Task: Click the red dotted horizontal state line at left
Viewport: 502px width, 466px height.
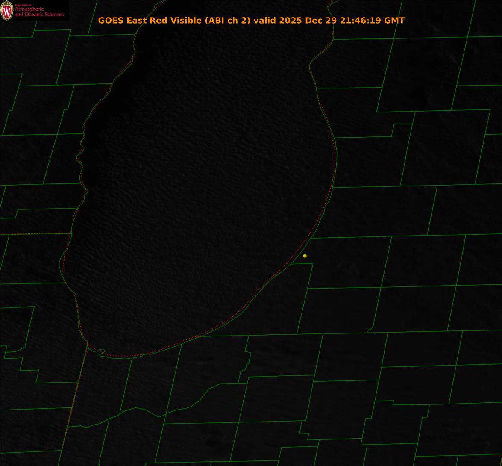Action: [x=34, y=233]
